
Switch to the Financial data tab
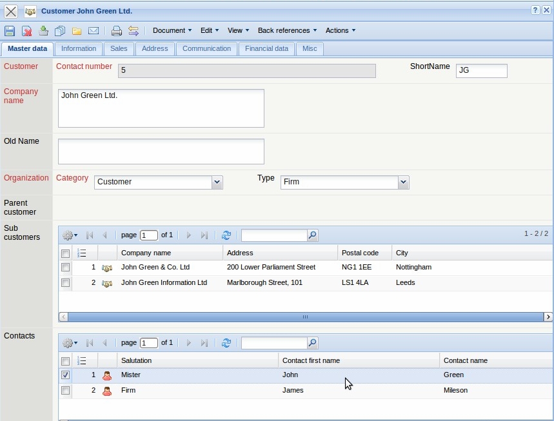pos(266,48)
